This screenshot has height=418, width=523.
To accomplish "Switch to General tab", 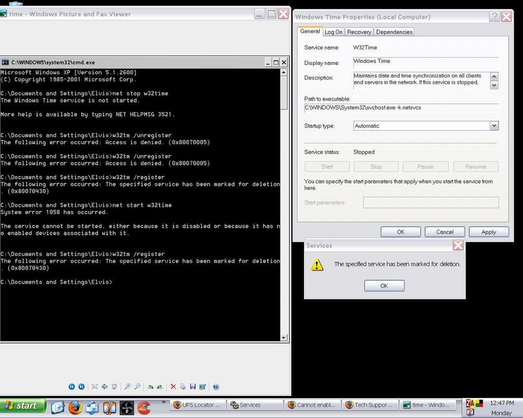I will [x=310, y=31].
